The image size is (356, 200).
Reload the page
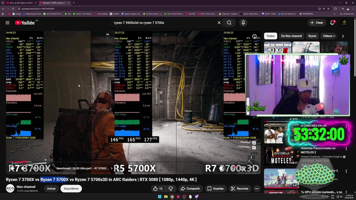click(13, 9)
